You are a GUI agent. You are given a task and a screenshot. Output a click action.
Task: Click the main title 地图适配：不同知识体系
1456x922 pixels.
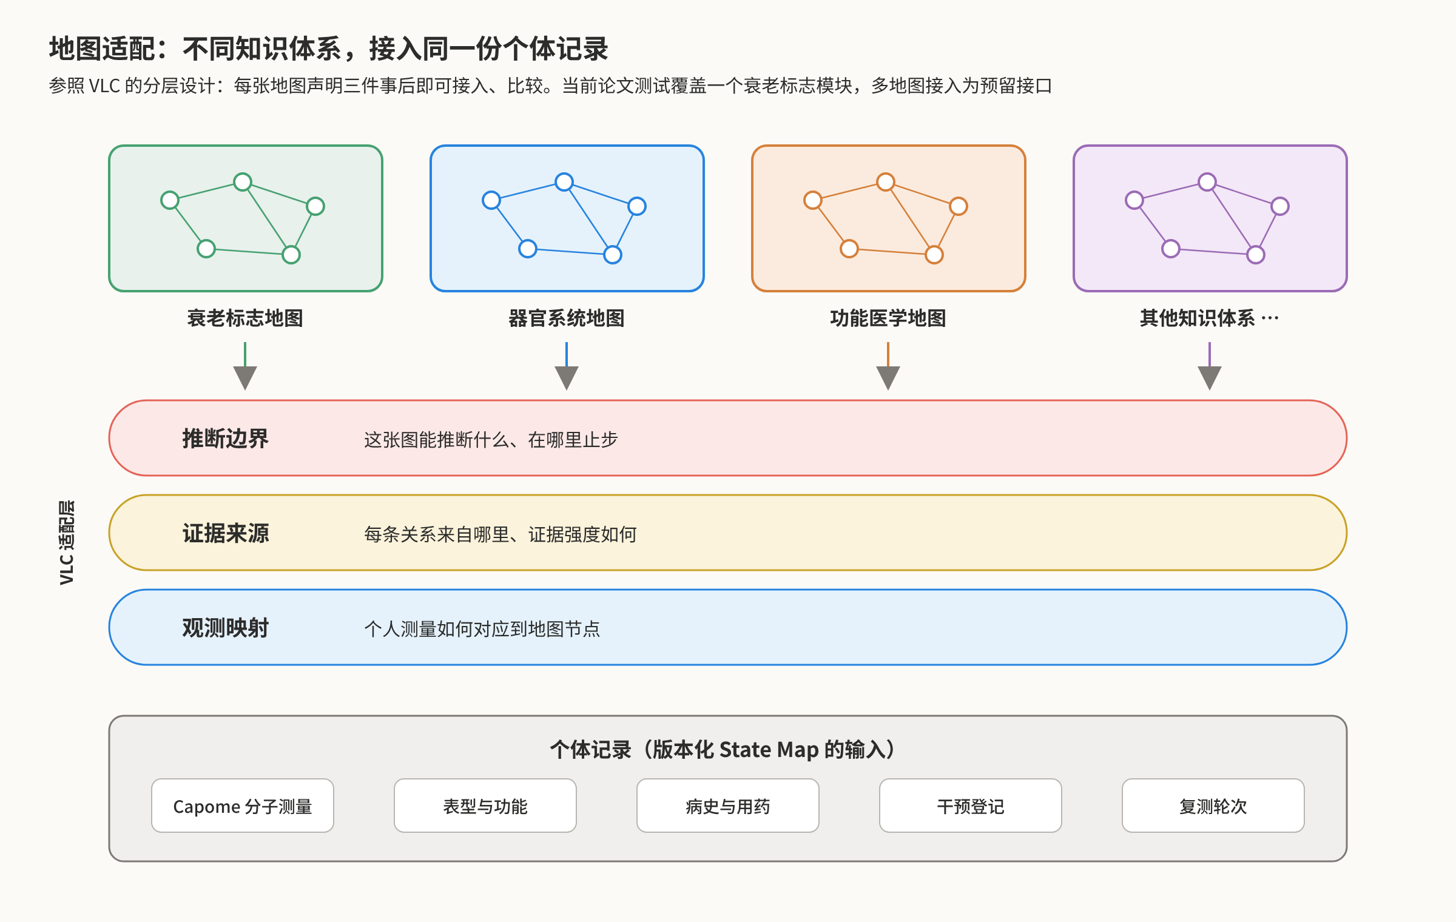(x=329, y=49)
